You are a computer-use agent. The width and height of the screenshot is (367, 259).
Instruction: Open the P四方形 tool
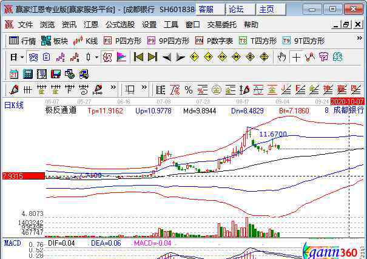[123, 41]
